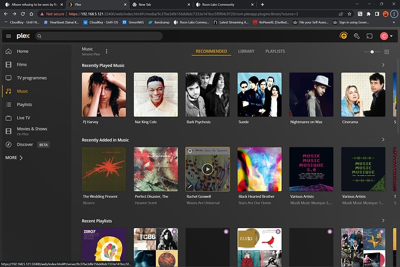Expand the Recently Played Music row arrow

[383, 65]
